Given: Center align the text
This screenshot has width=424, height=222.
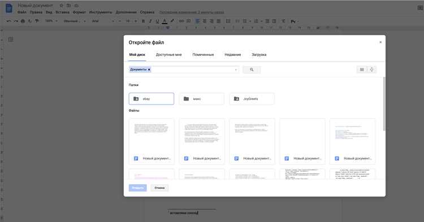Looking at the screenshot, I should point(205,21).
